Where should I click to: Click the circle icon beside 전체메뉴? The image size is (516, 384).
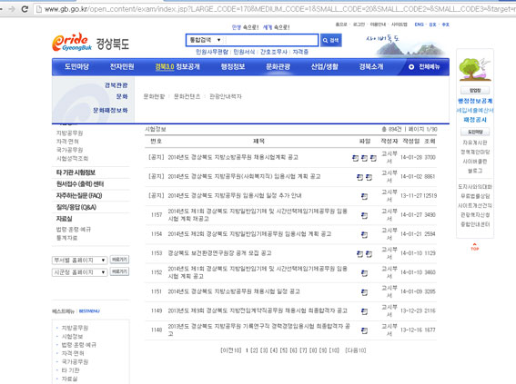[411, 67]
